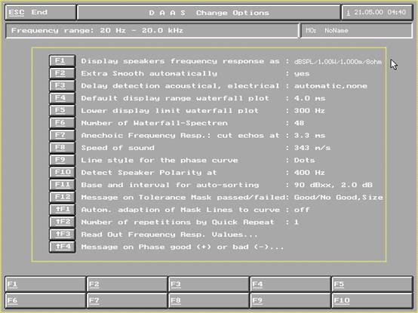The height and width of the screenshot is (313, 418).
Task: Click F1 key for speaker frequency response display
Action: [62, 61]
